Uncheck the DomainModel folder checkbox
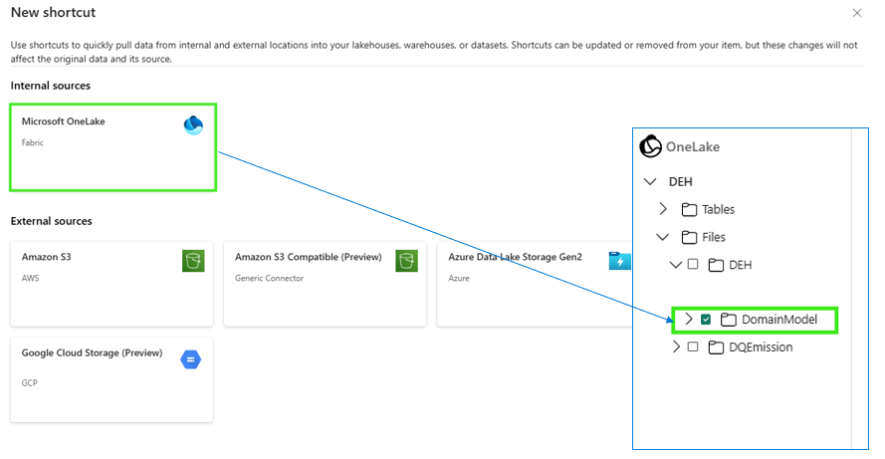The height and width of the screenshot is (459, 885). [x=706, y=320]
